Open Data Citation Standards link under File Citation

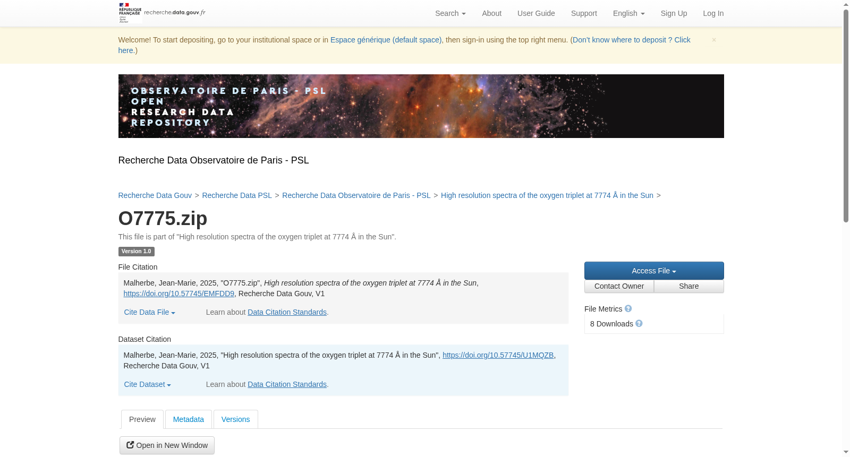click(x=287, y=312)
